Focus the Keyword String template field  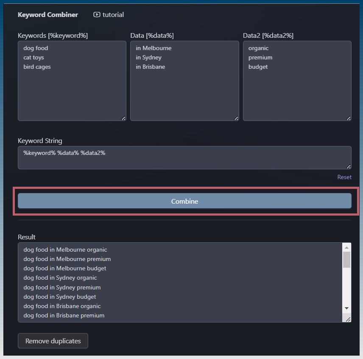pos(184,157)
